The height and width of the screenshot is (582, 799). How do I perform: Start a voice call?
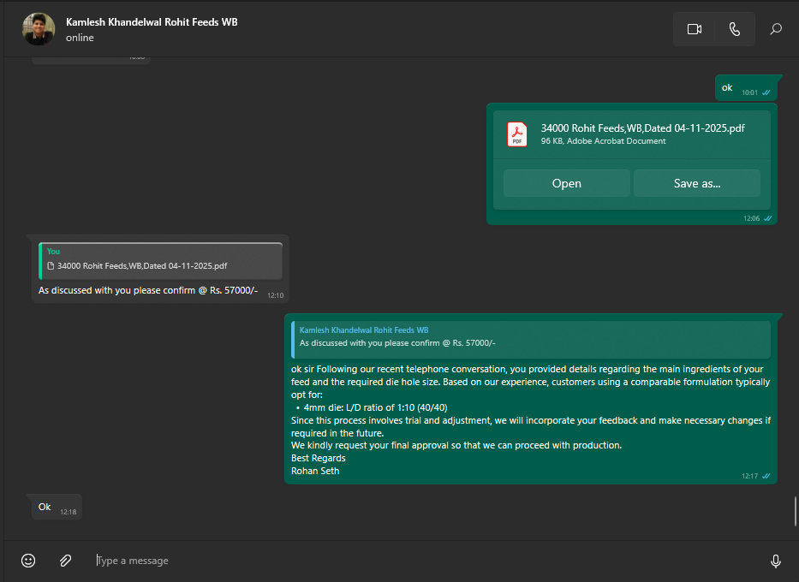(x=734, y=29)
